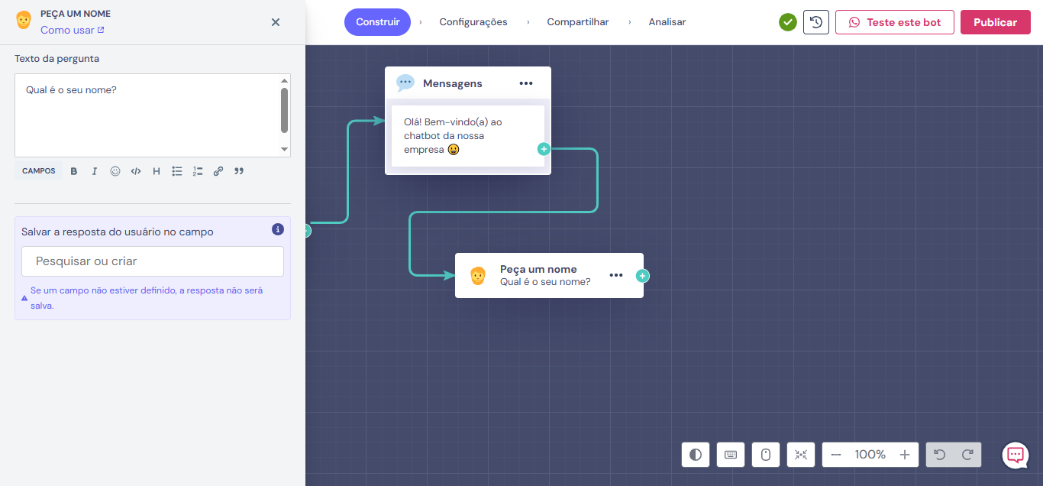The width and height of the screenshot is (1043, 486).
Task: Go to the Compartilhar step
Action: (x=578, y=22)
